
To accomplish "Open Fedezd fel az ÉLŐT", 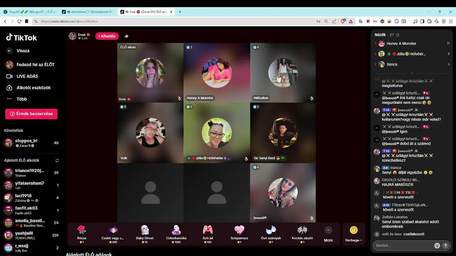I will [x=30, y=65].
